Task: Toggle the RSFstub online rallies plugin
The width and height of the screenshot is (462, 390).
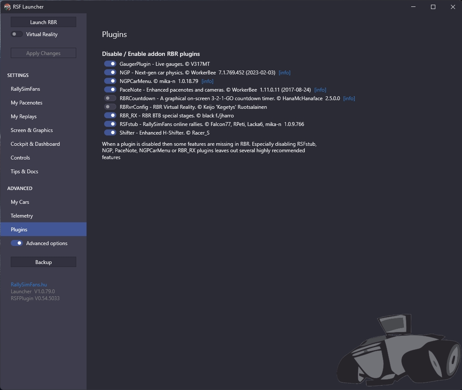Action: [x=110, y=124]
